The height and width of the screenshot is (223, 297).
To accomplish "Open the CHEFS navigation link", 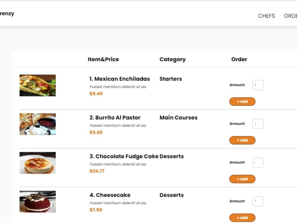I will pos(266,16).
